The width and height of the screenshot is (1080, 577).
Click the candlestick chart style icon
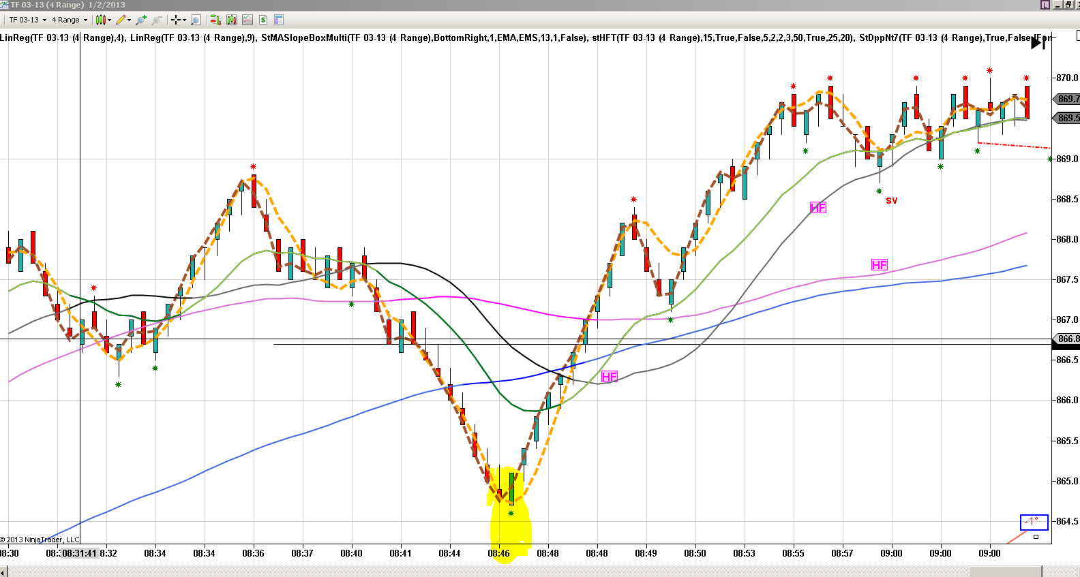(x=100, y=20)
